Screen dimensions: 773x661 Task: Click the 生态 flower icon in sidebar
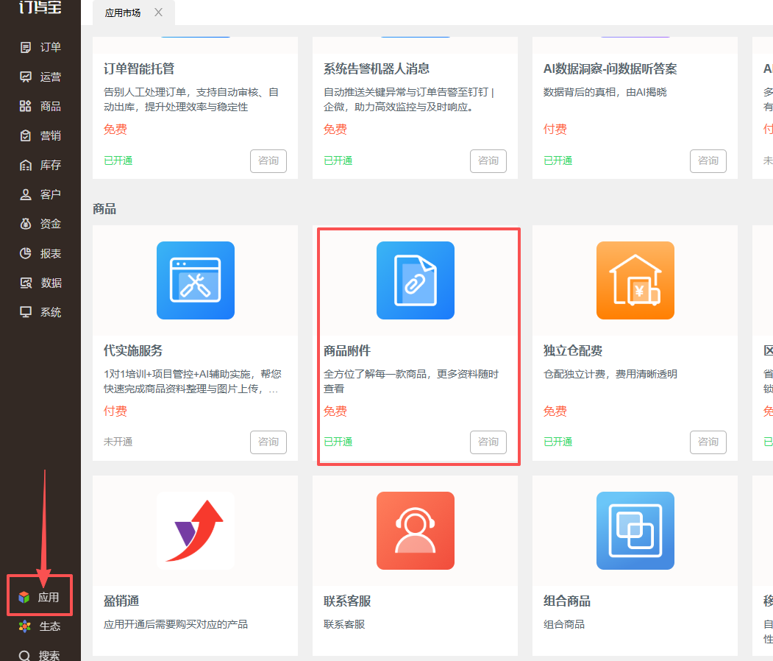pos(25,626)
